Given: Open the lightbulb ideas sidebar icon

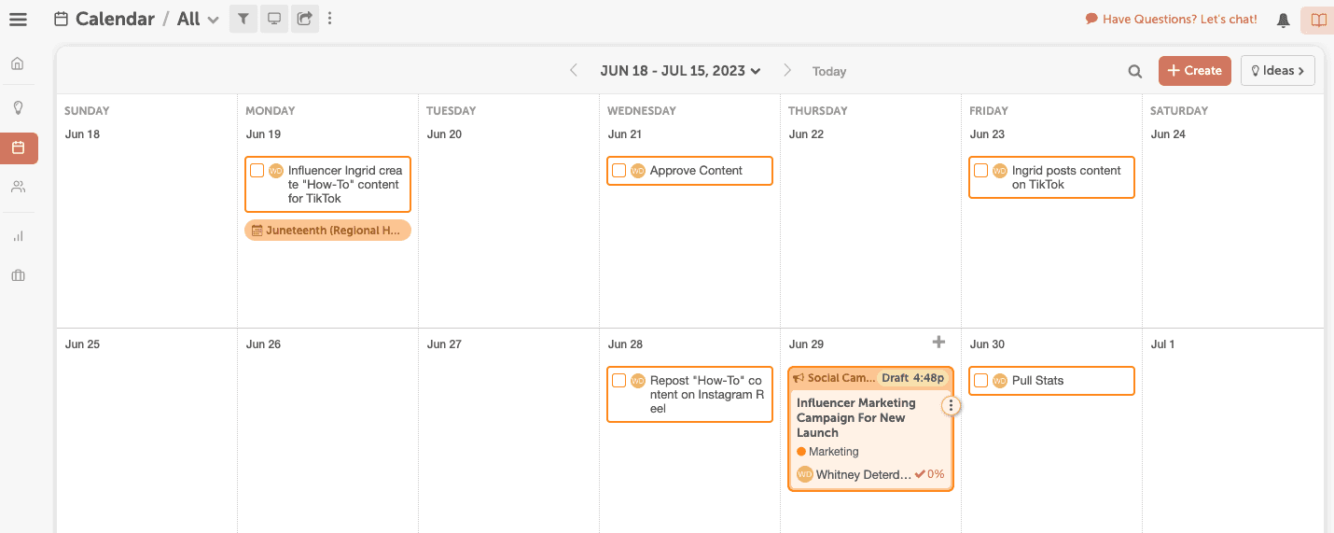Looking at the screenshot, I should pos(18,107).
